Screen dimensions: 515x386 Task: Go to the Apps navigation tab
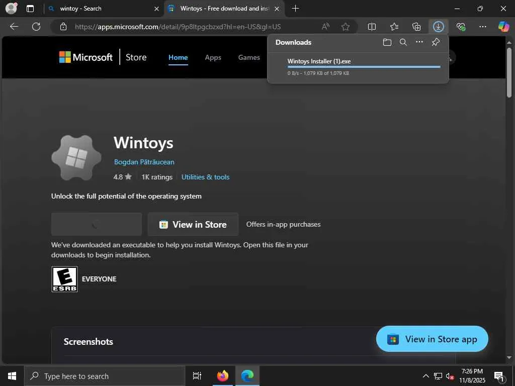click(x=213, y=57)
